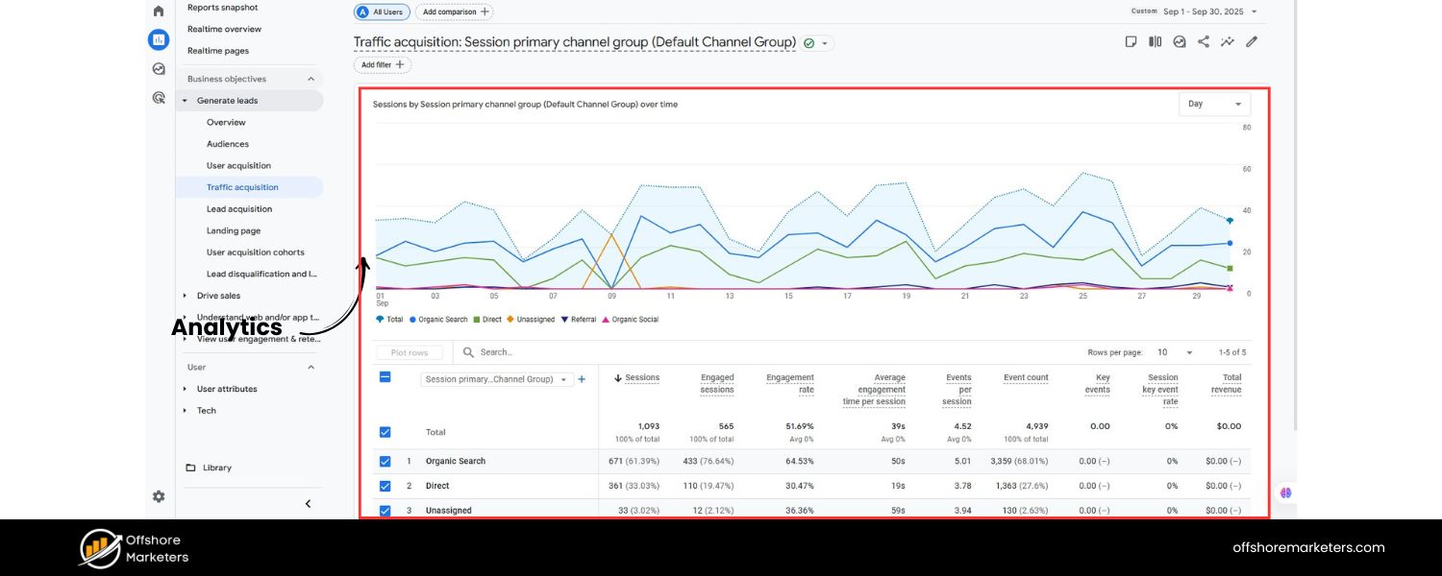Open the Advertising icon in left rail
This screenshot has height=576, width=1442.
click(x=158, y=97)
